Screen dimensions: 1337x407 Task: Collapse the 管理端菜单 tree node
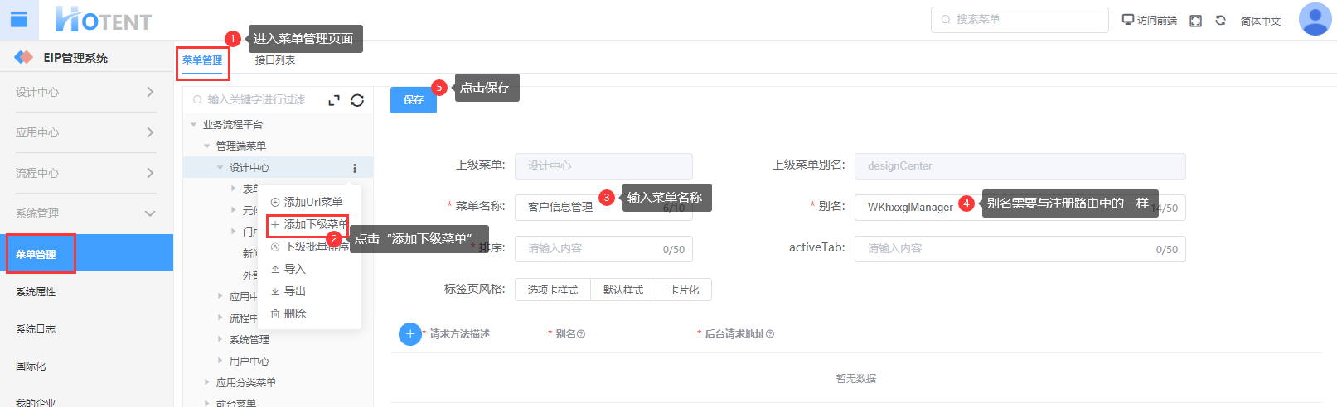[x=207, y=146]
